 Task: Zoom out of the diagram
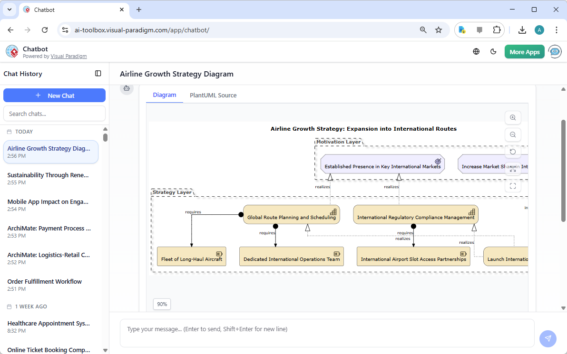coord(513,134)
